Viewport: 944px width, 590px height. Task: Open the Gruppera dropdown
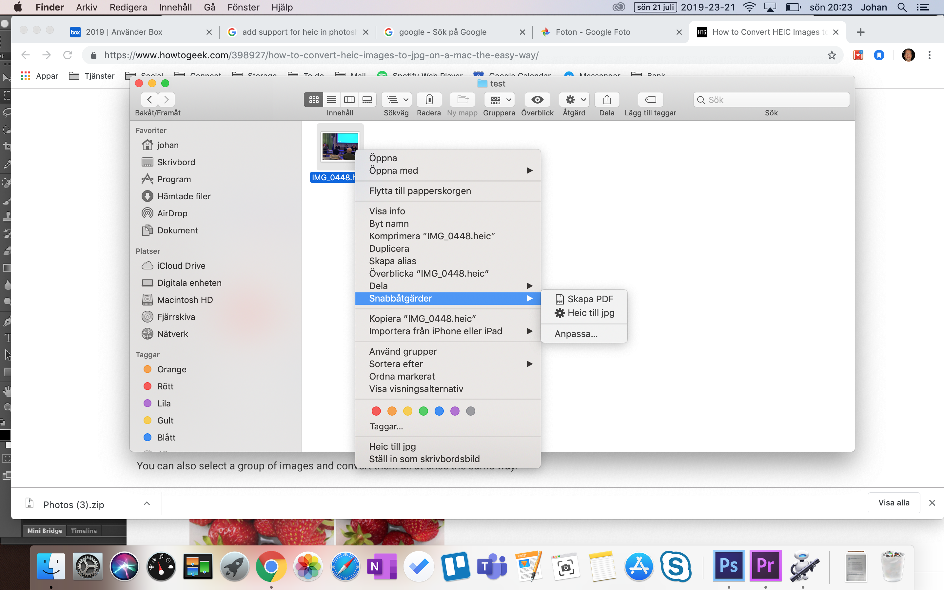(500, 100)
